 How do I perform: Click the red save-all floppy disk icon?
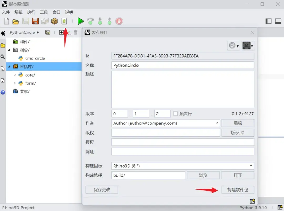(x=35, y=21)
